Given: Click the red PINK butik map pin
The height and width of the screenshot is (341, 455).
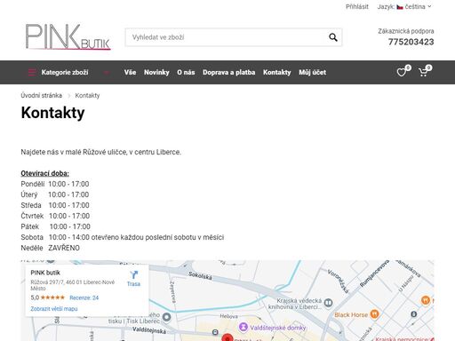Looking at the screenshot, I should [x=227, y=337].
